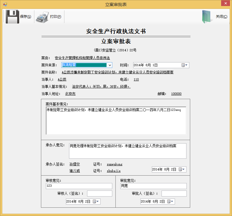Open calendar icon of 时间 date picker

[x=183, y=65]
